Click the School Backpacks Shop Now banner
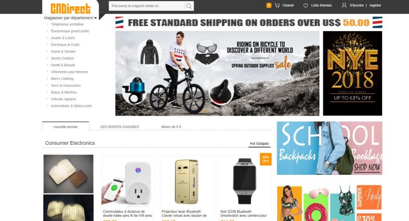This screenshot has height=221, width=409. (330, 148)
